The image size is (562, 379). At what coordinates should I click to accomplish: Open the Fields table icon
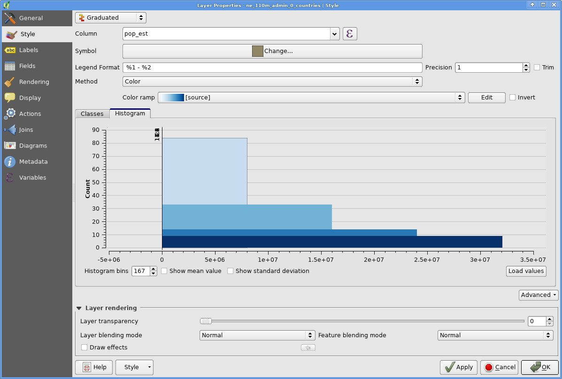click(10, 66)
